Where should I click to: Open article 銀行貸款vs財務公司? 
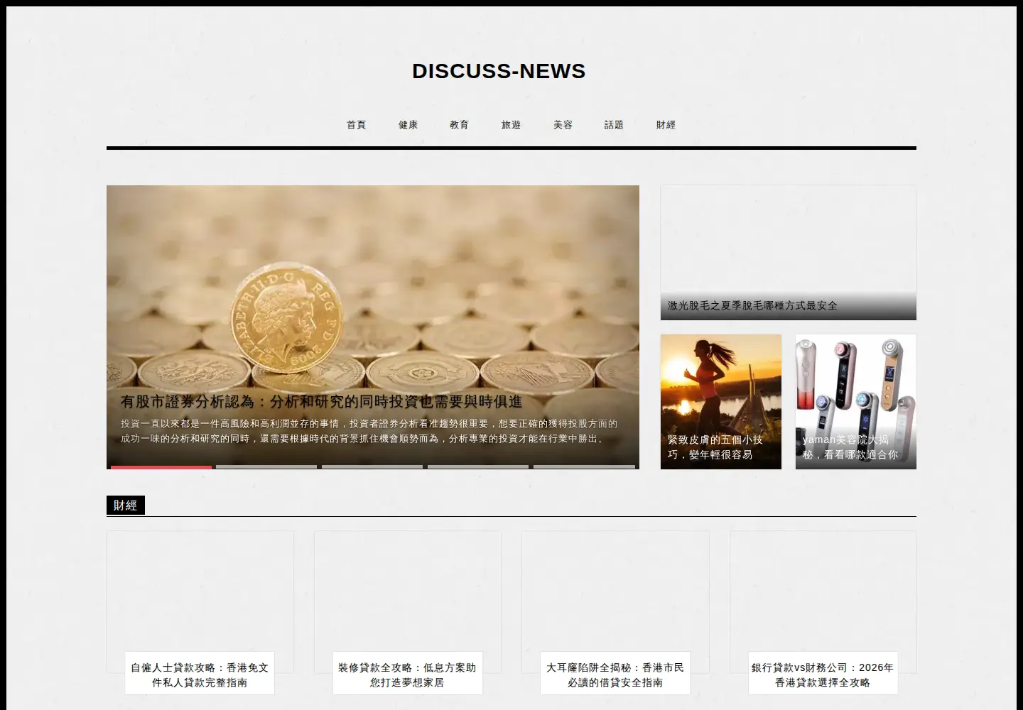point(823,675)
